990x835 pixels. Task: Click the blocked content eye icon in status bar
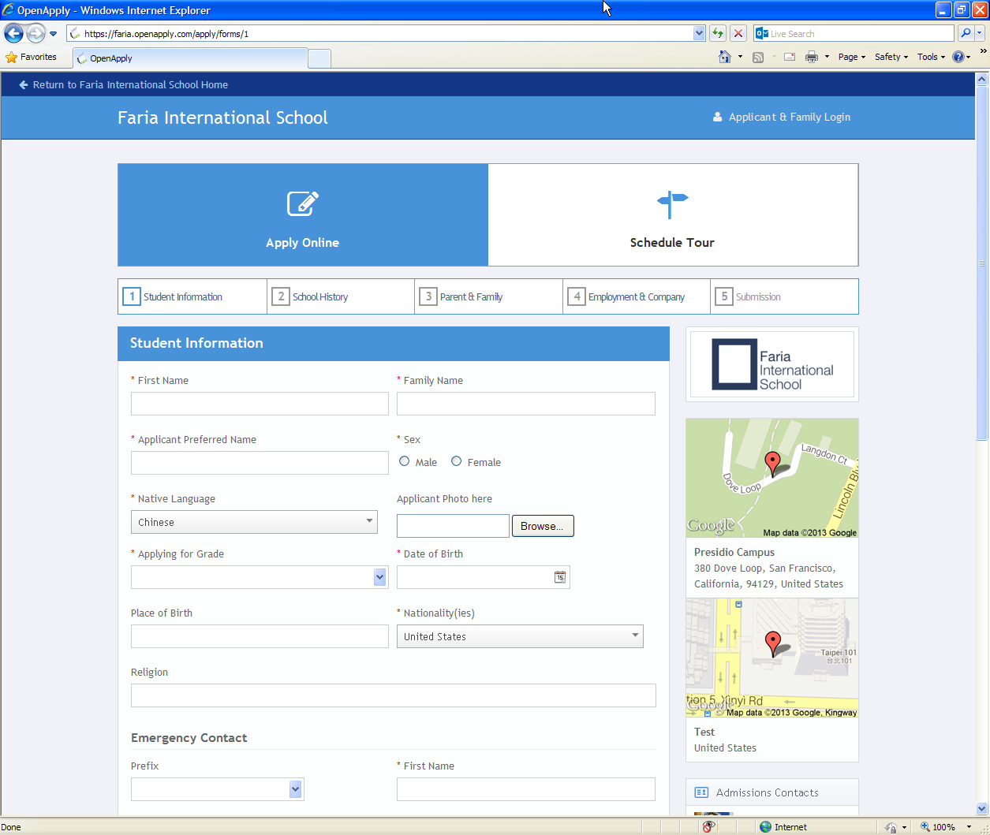pyautogui.click(x=709, y=826)
